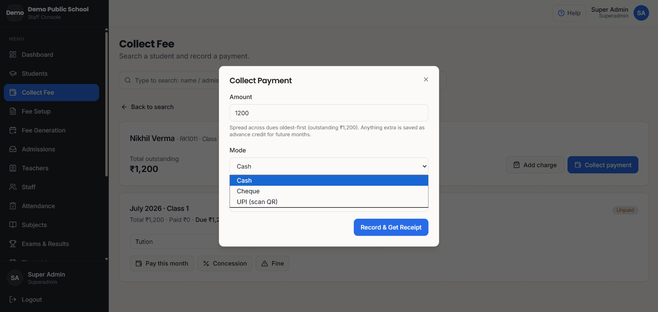This screenshot has height=312, width=658.
Task: Click the Amount input field
Action: coord(329,113)
